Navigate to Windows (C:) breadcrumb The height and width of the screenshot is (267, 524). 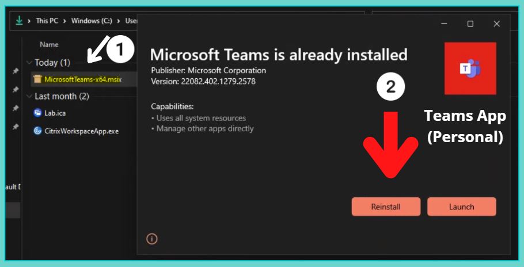click(92, 21)
